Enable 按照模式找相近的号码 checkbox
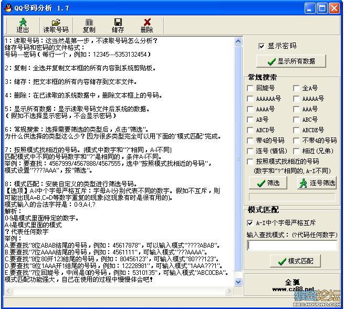The image size is (344, 309). [250, 162]
